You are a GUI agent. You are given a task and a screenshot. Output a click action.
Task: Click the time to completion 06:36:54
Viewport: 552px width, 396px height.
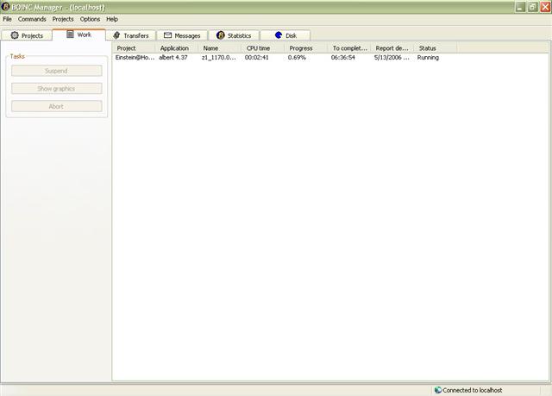click(x=343, y=58)
